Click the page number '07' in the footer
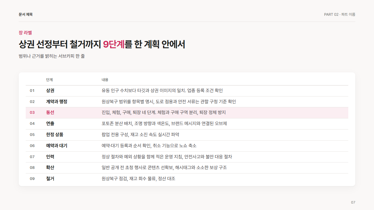The image size is (374, 210). [x=353, y=202]
